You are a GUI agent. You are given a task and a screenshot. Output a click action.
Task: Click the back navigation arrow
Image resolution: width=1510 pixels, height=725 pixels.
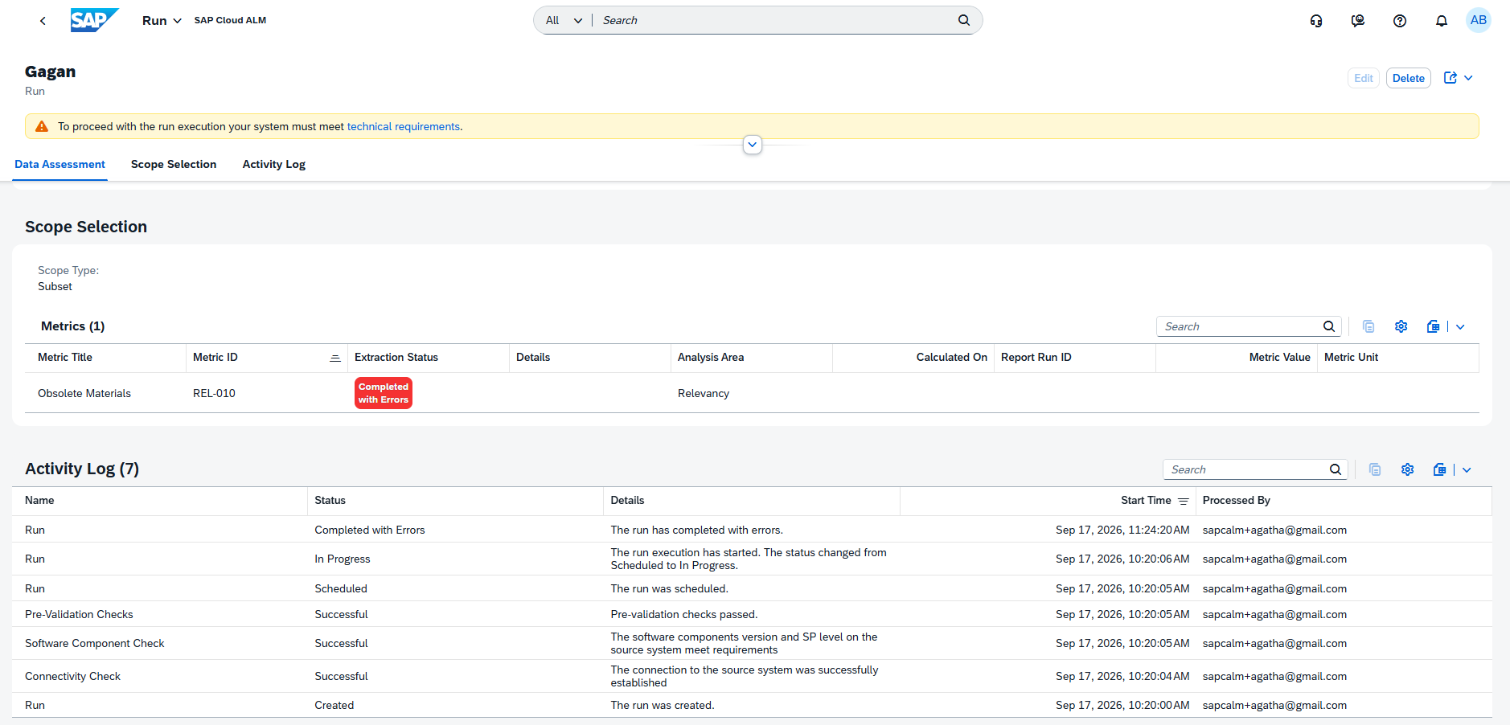pos(43,21)
